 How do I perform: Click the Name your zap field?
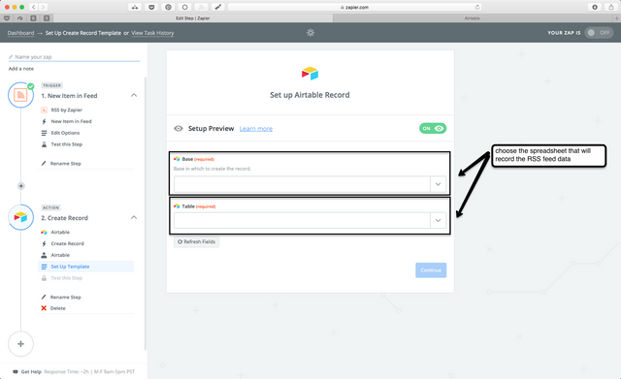click(74, 57)
